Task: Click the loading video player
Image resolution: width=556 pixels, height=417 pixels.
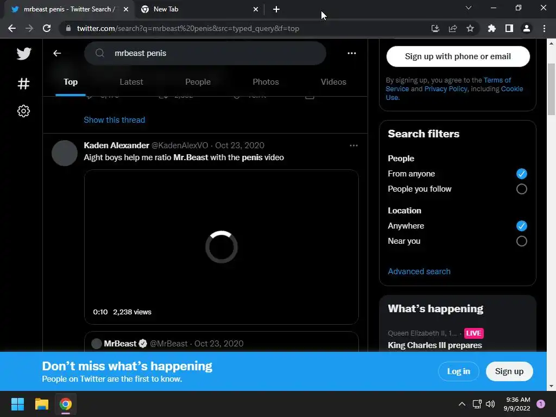Action: (x=222, y=247)
